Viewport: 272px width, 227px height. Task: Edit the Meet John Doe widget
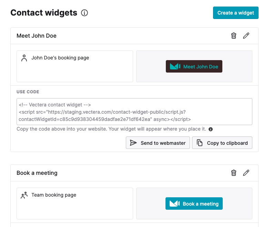[x=246, y=36]
